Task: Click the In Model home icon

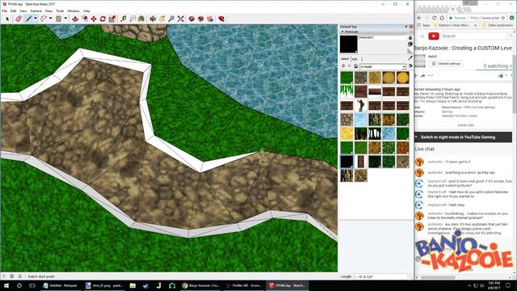Action: coord(355,66)
